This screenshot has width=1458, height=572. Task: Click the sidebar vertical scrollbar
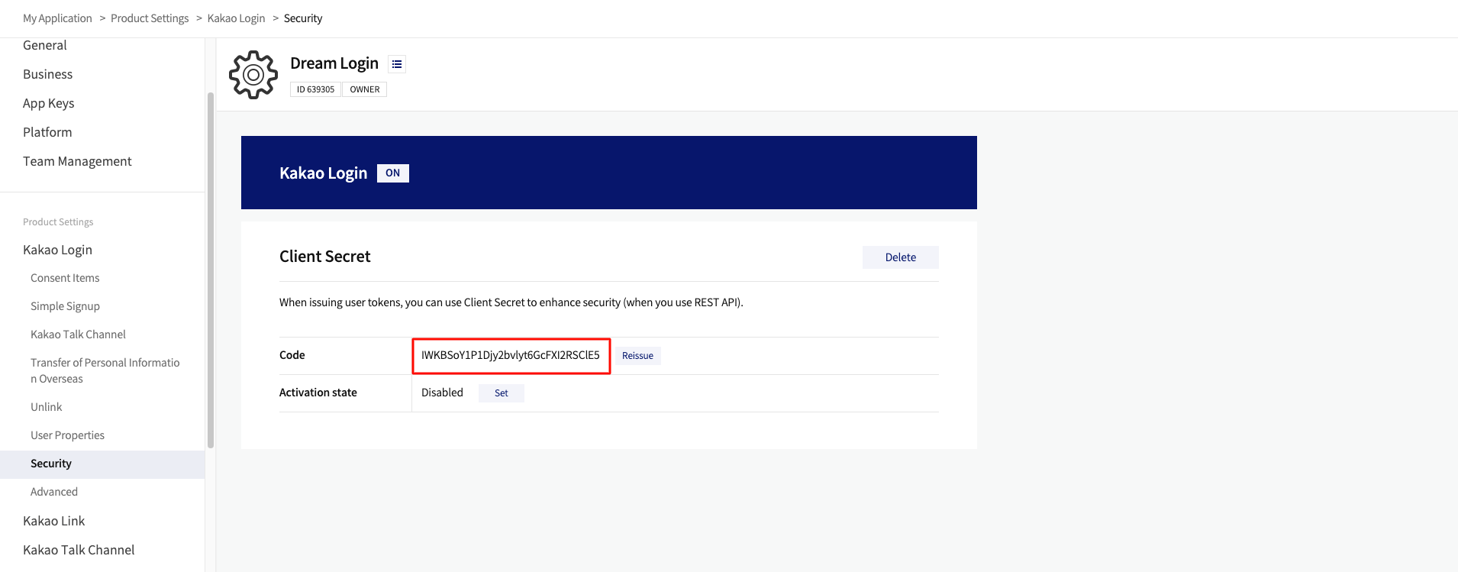(x=211, y=270)
